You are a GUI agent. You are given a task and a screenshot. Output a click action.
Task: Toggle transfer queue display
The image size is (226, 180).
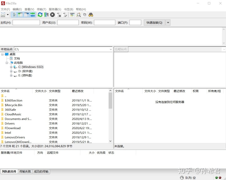pyautogui.click(x=33, y=15)
